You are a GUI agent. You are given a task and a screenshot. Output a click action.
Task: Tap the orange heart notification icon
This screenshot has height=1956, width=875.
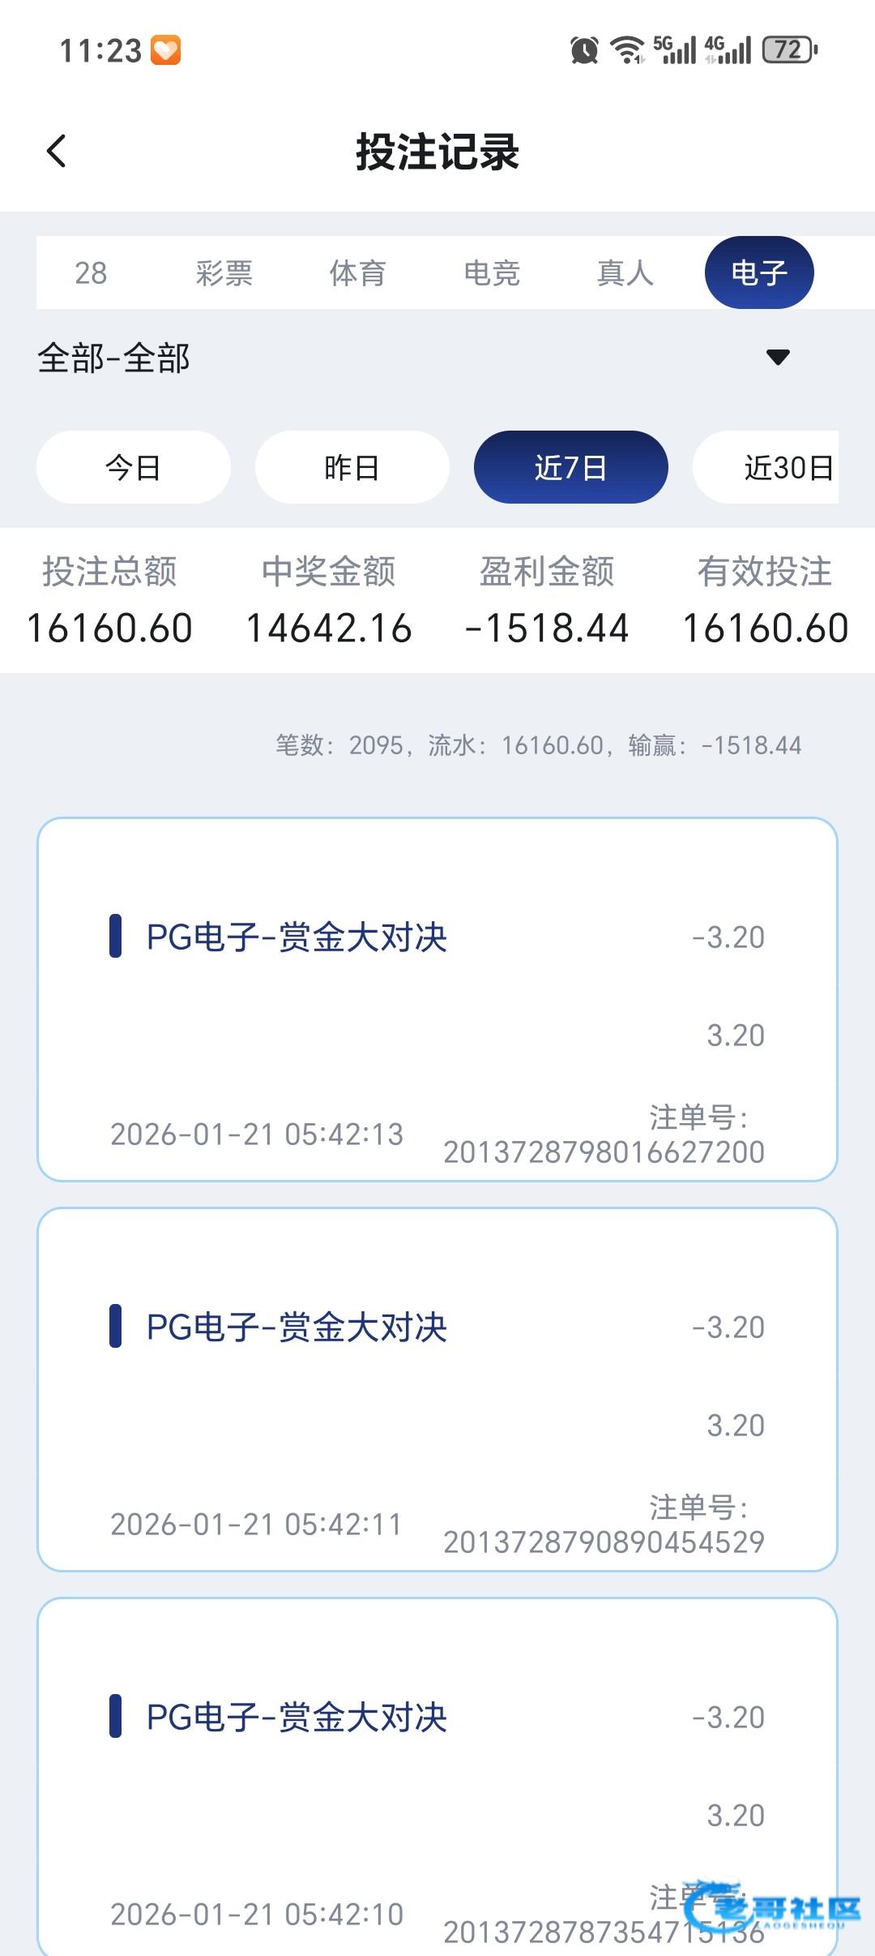coord(166,50)
